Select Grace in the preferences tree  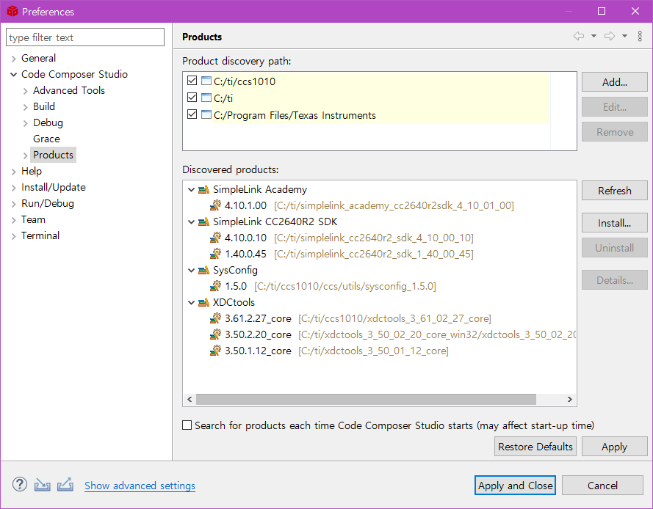tap(46, 139)
